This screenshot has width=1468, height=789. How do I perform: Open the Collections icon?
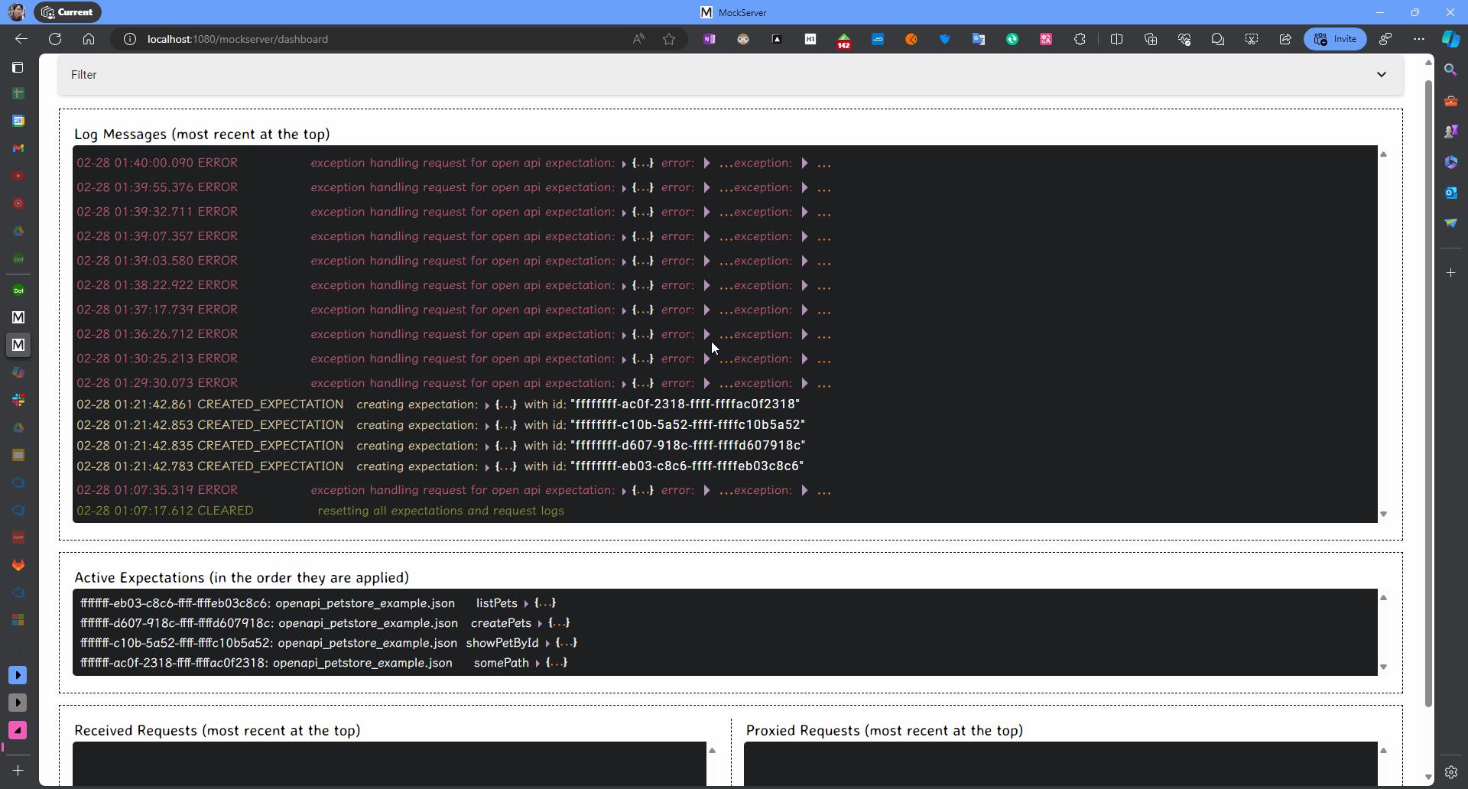[x=1150, y=39]
